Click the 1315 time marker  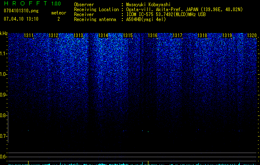click(128, 35)
